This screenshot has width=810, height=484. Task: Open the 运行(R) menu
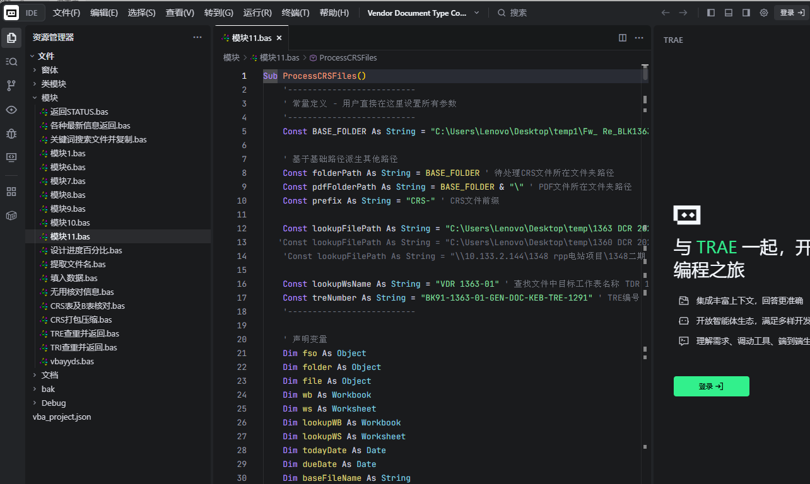point(257,13)
